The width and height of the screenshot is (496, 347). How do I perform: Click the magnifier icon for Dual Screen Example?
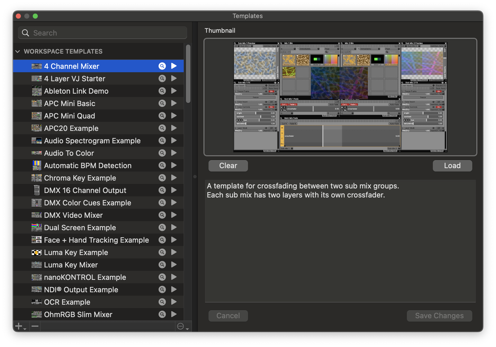coord(162,227)
